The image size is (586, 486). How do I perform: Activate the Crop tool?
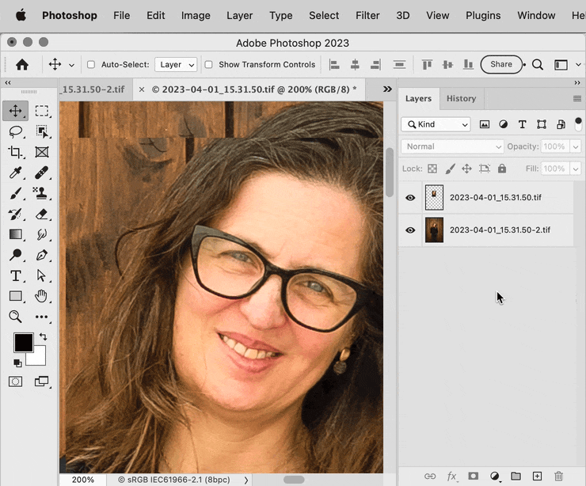[15, 152]
